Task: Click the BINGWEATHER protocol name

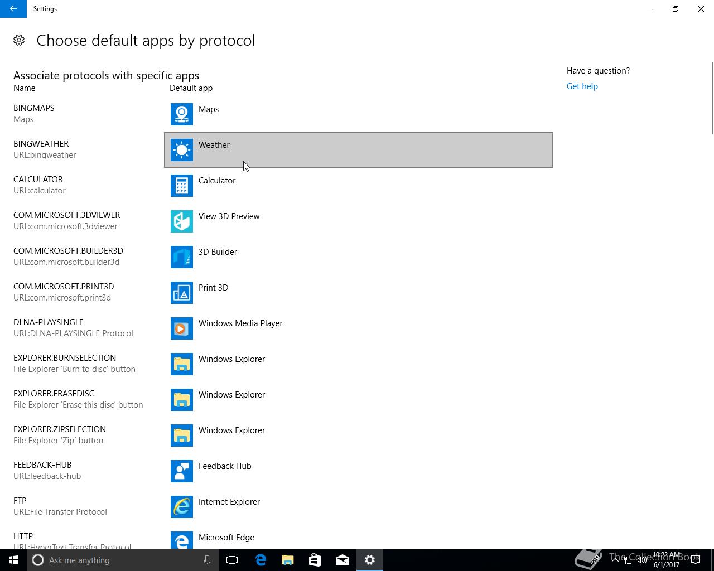Action: (x=41, y=144)
